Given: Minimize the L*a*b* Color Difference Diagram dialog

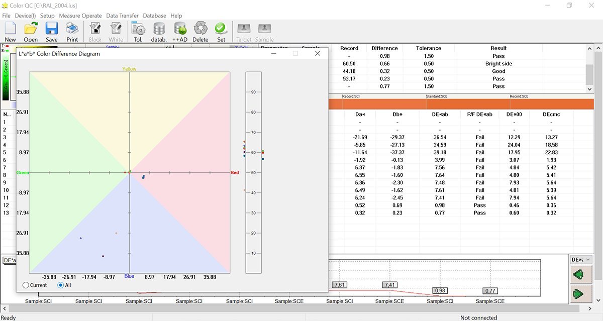Looking at the screenshot, I should [x=274, y=54].
